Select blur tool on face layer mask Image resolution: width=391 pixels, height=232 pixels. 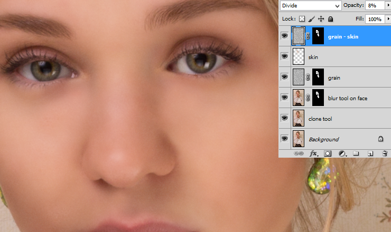[318, 98]
